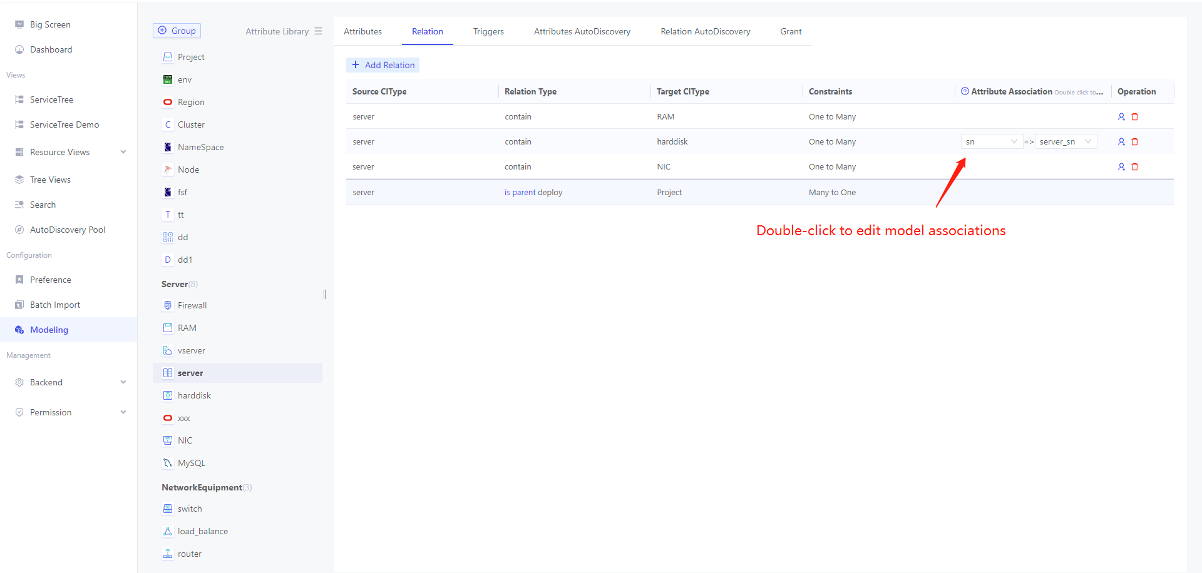The width and height of the screenshot is (1202, 573).
Task: Select the harddisk model in list
Action: (237, 395)
